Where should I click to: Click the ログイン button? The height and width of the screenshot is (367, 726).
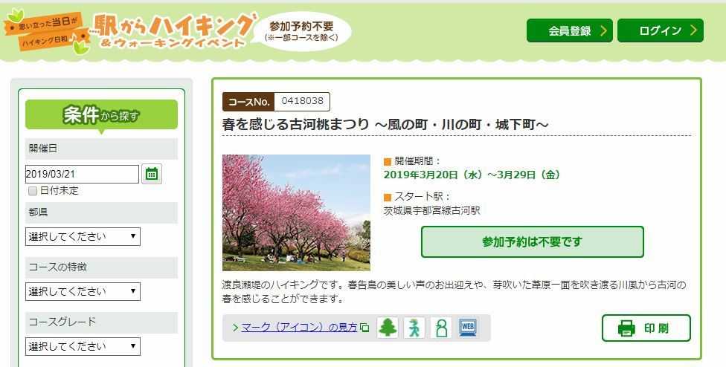(x=660, y=30)
